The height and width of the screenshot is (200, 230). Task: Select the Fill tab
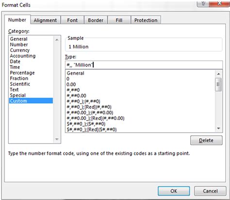tap(119, 20)
